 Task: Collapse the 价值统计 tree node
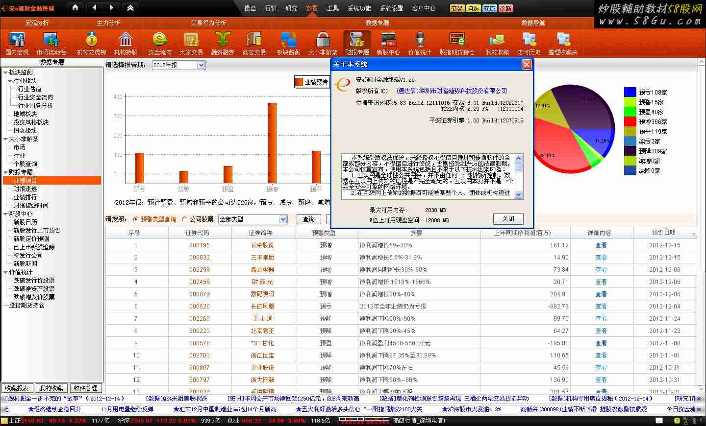tap(5, 272)
